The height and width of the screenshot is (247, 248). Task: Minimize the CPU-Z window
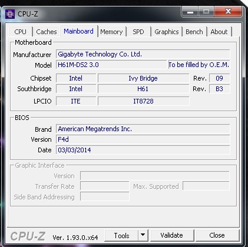click(x=190, y=12)
